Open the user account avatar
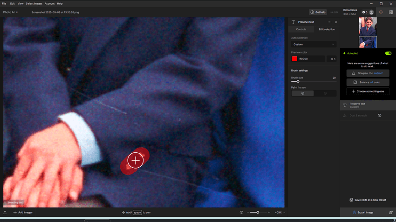Screen dimensions: 396x222 371,12
